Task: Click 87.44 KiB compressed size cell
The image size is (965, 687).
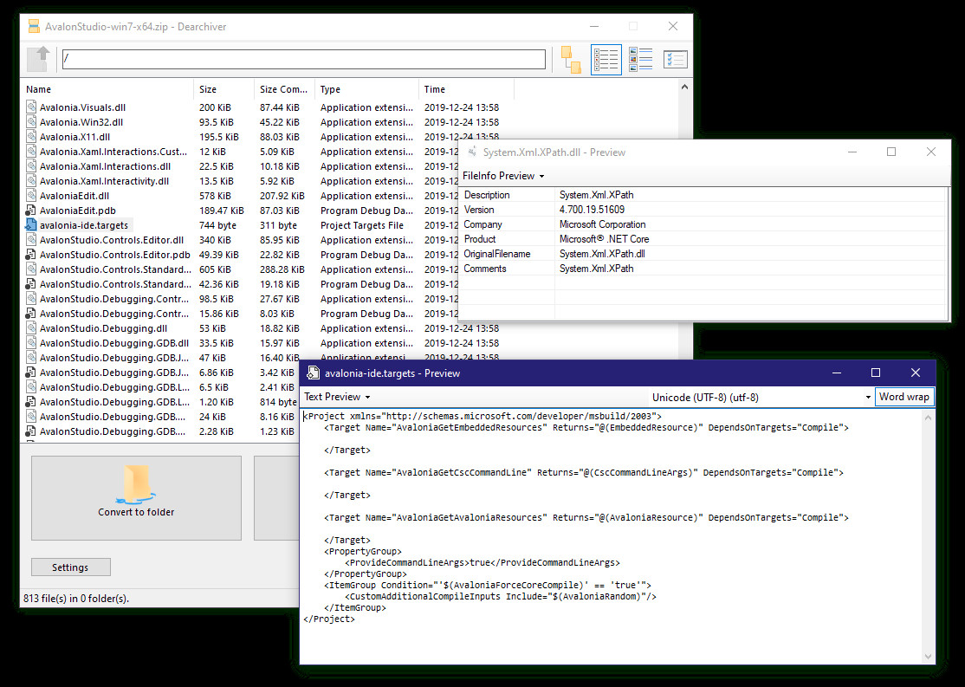Action: pyautogui.click(x=280, y=107)
